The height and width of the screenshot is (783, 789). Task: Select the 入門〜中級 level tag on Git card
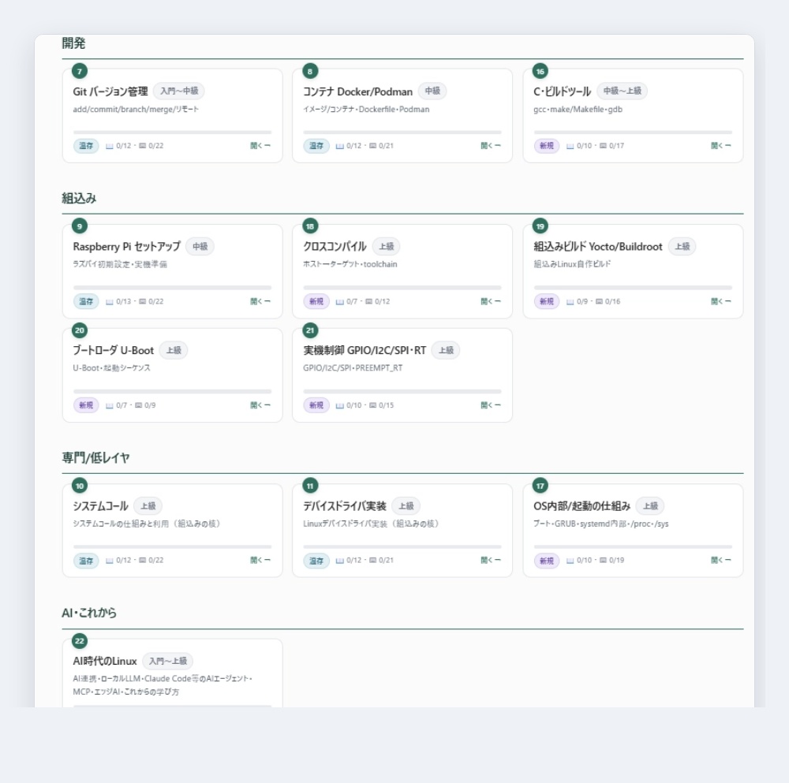(179, 91)
